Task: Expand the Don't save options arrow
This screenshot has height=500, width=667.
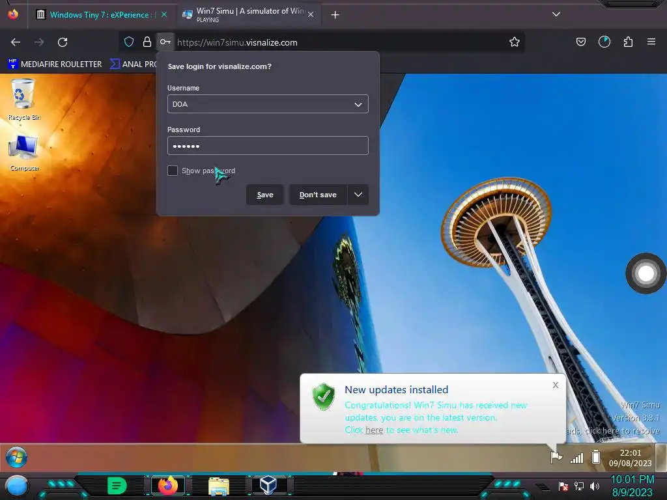Action: tap(358, 195)
